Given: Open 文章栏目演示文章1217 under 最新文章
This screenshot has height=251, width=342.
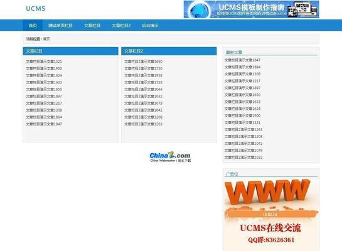Looking at the screenshot, I should click(243, 81).
